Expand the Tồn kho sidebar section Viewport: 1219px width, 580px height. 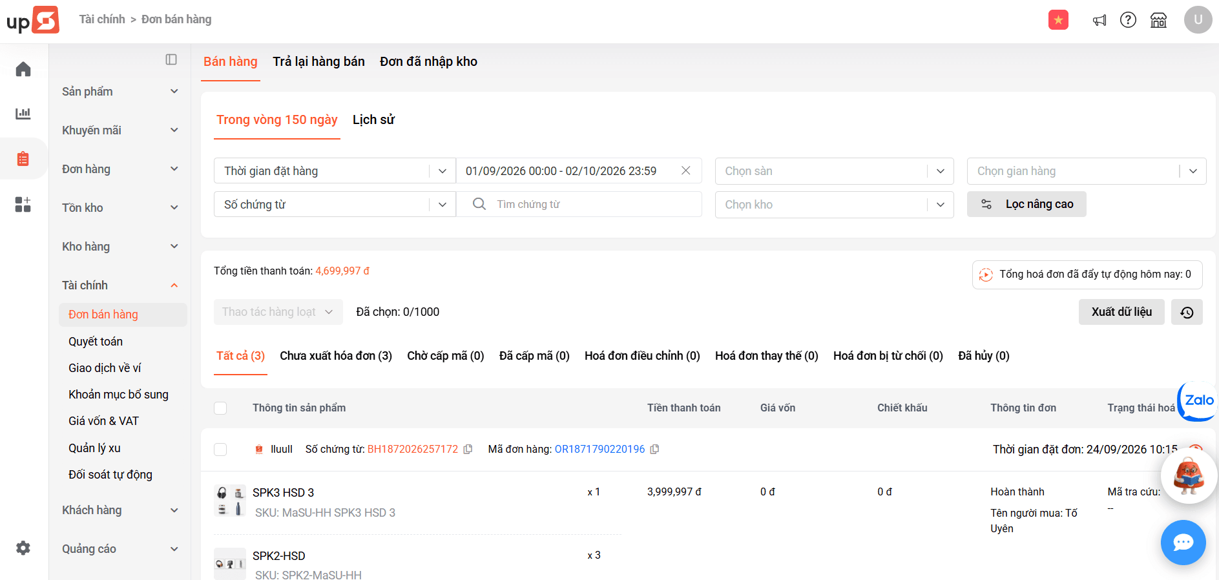[120, 208]
